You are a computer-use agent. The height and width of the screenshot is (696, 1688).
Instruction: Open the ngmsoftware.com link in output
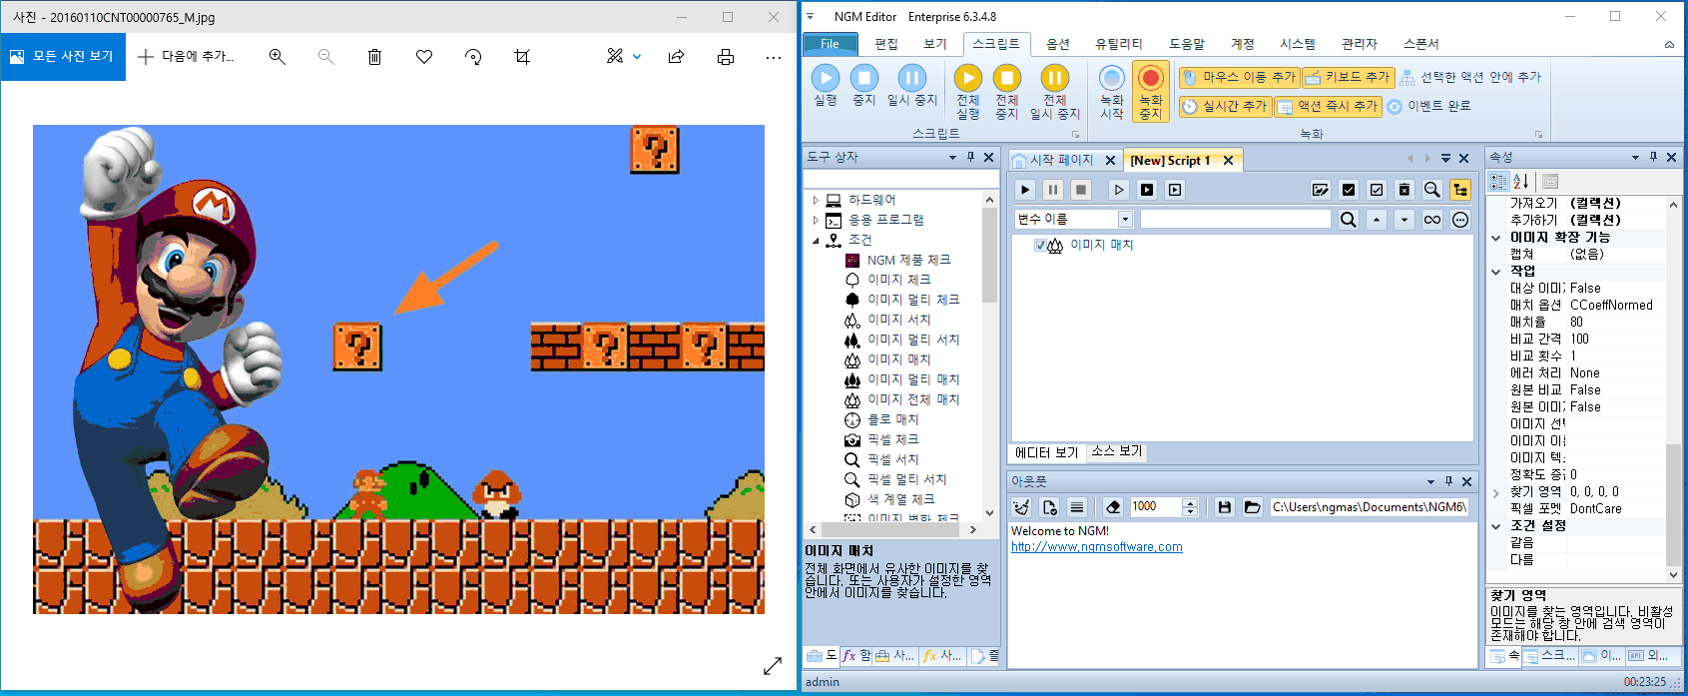point(1096,547)
